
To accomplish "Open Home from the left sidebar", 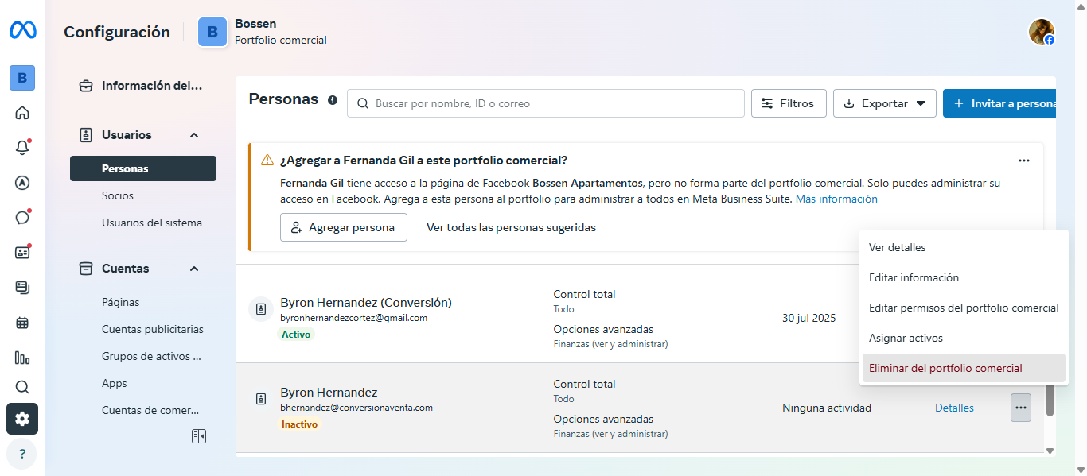I will pyautogui.click(x=22, y=113).
